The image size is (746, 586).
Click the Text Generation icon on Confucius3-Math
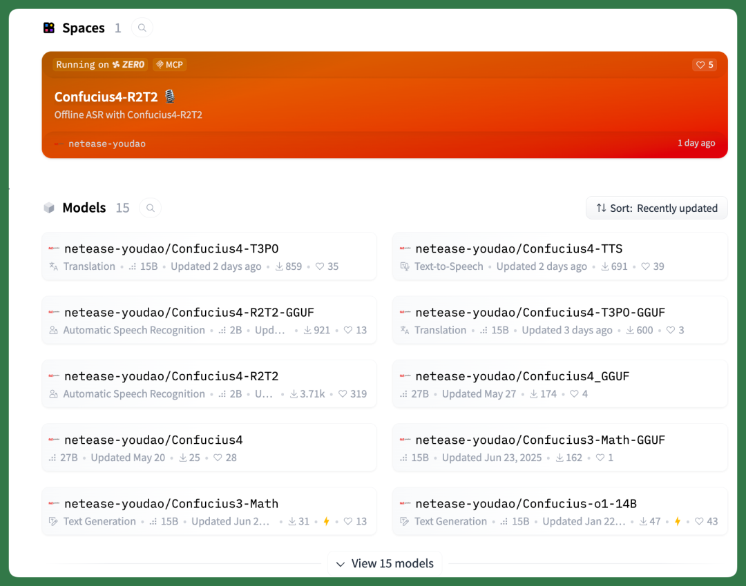[x=54, y=521]
